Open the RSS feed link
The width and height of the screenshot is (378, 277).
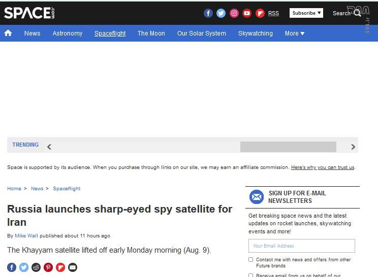coord(273,13)
